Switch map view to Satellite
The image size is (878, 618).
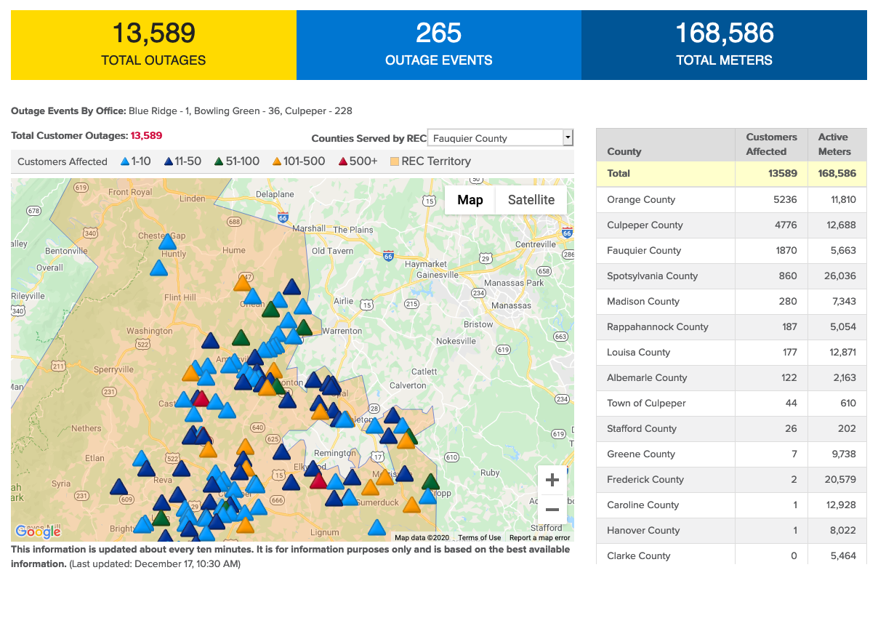click(x=531, y=200)
